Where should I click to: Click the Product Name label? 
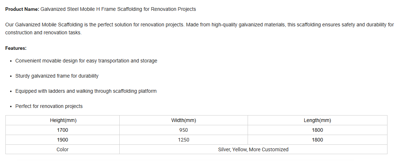[x=22, y=9]
